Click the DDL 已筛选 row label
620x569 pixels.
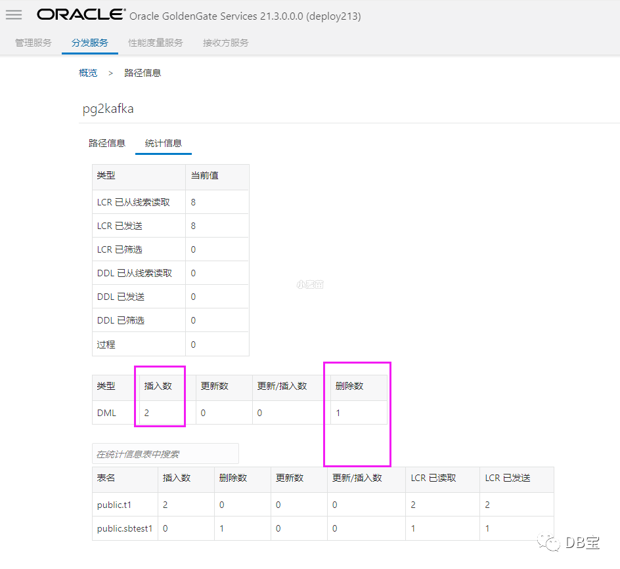point(121,320)
